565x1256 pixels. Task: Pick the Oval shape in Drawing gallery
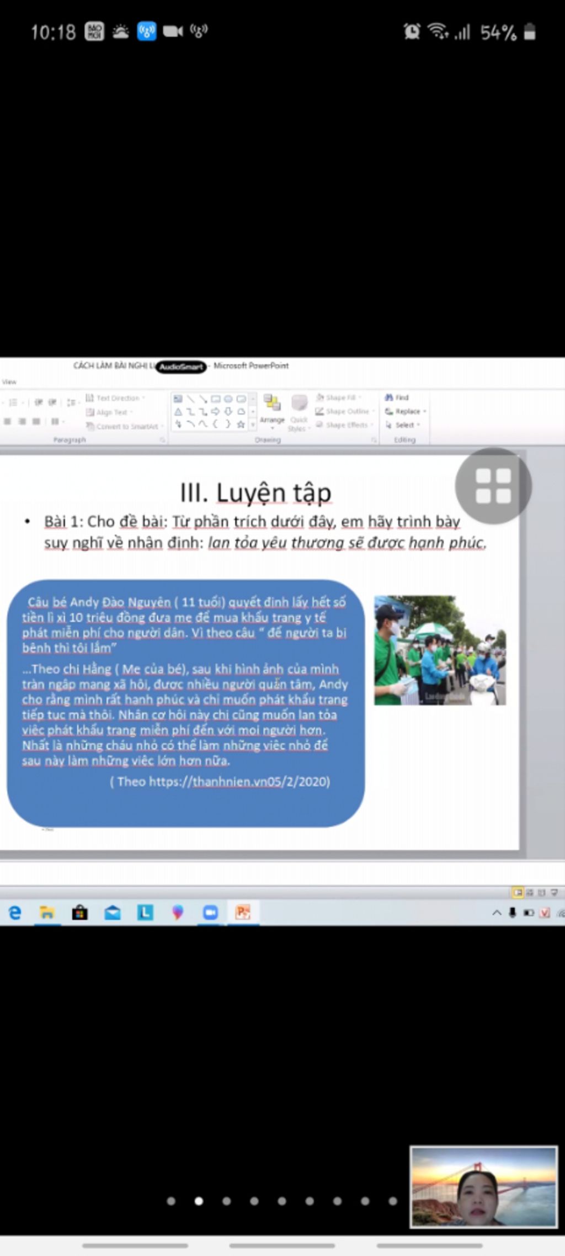[228, 399]
